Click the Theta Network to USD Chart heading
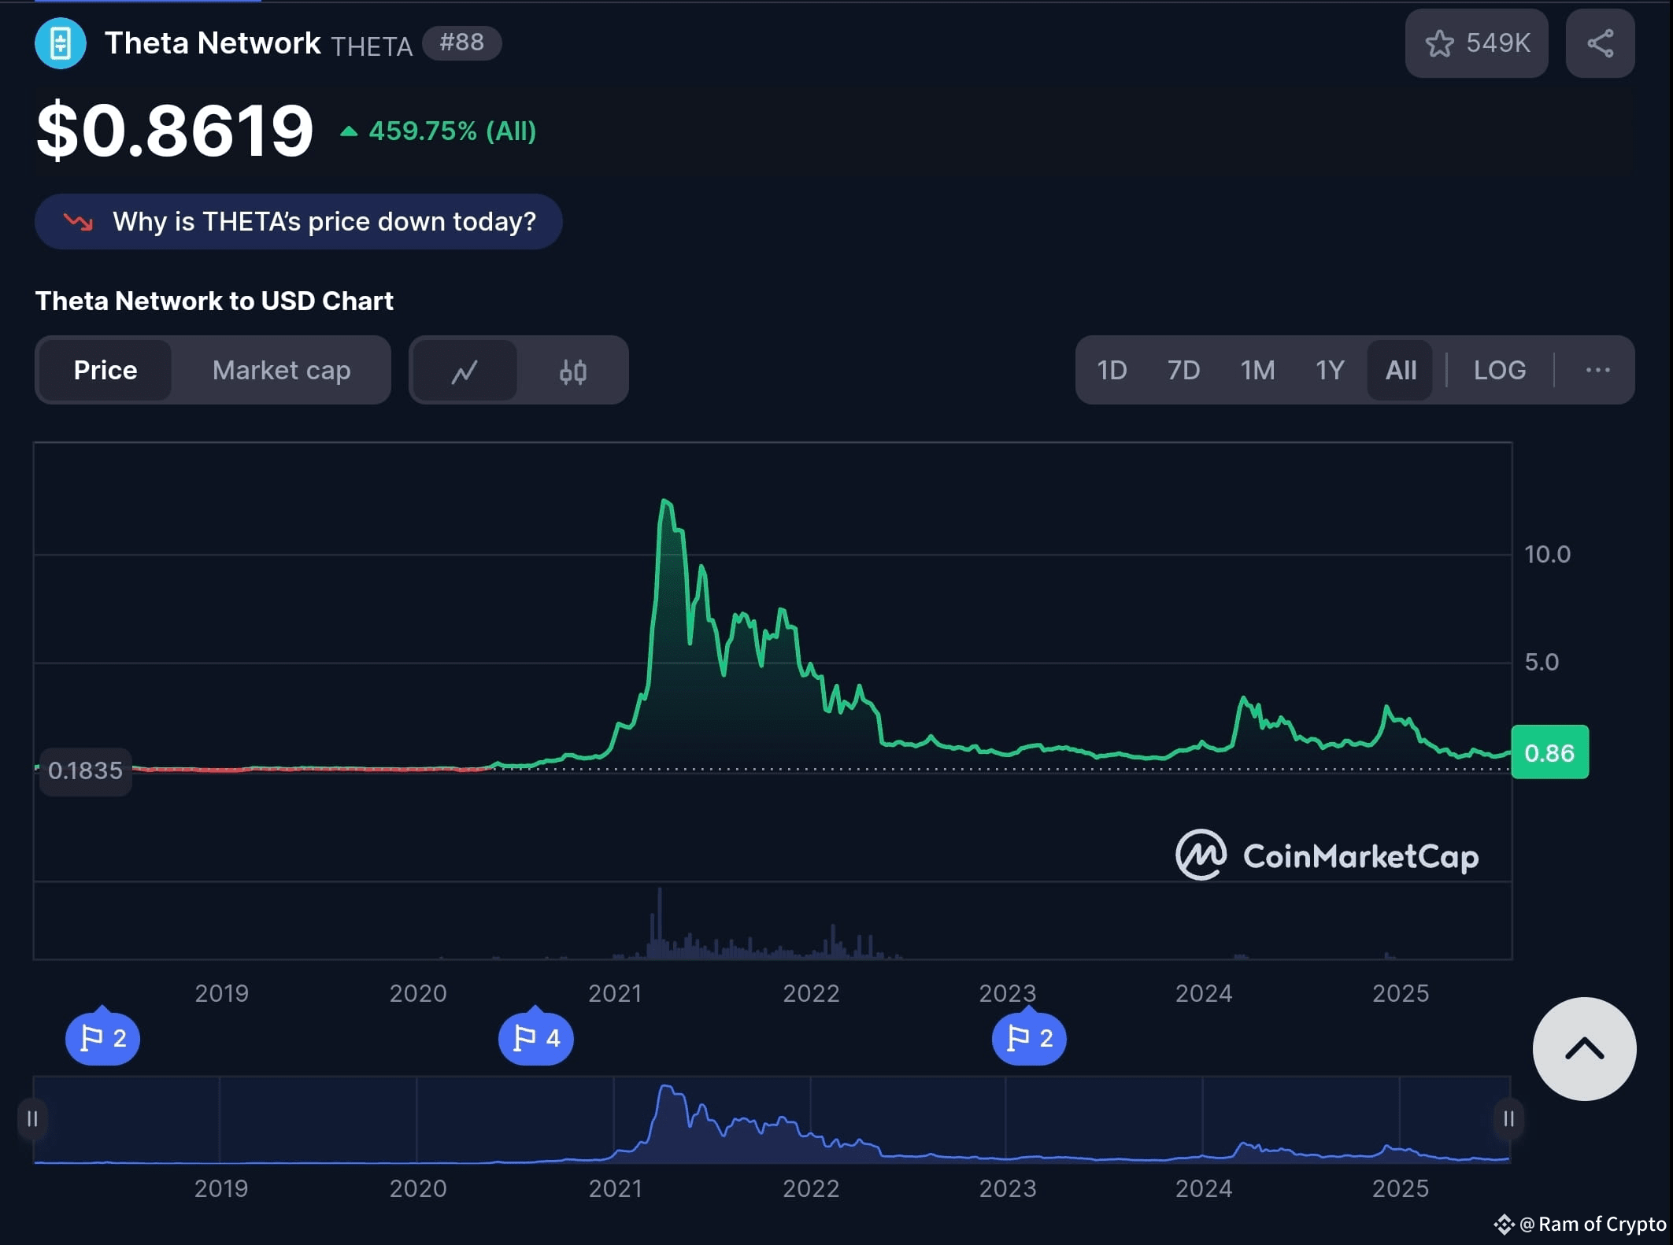This screenshot has height=1245, width=1673. 214,301
